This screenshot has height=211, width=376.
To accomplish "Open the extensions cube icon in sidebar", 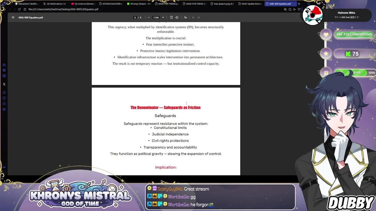I will click(4, 104).
